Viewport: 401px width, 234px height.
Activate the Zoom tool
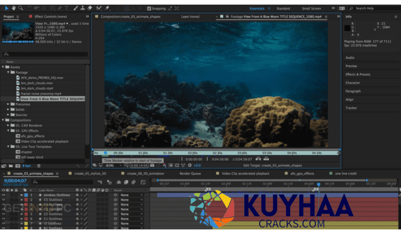pyautogui.click(x=21, y=7)
